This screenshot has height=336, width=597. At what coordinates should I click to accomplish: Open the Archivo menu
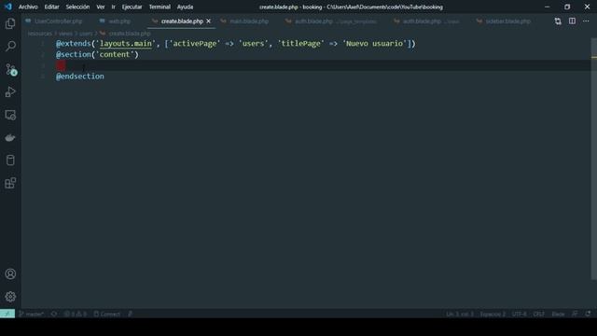click(28, 7)
